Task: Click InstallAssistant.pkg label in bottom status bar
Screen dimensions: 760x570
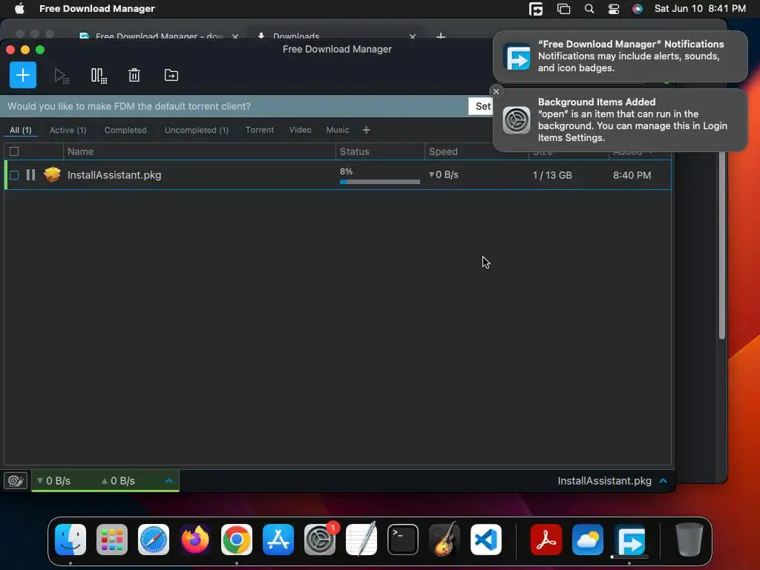Action: [x=604, y=481]
